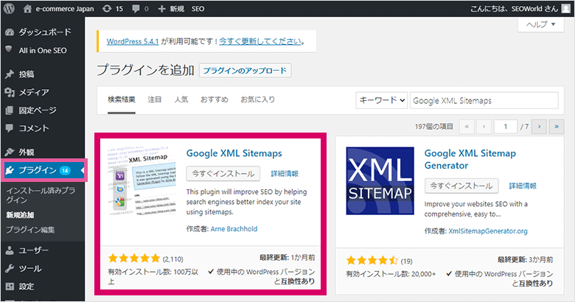Open the All in One SEO menu
This screenshot has height=302, width=575.
(x=43, y=50)
